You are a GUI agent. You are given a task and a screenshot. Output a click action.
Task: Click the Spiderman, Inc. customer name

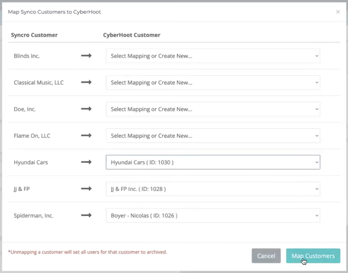point(33,216)
